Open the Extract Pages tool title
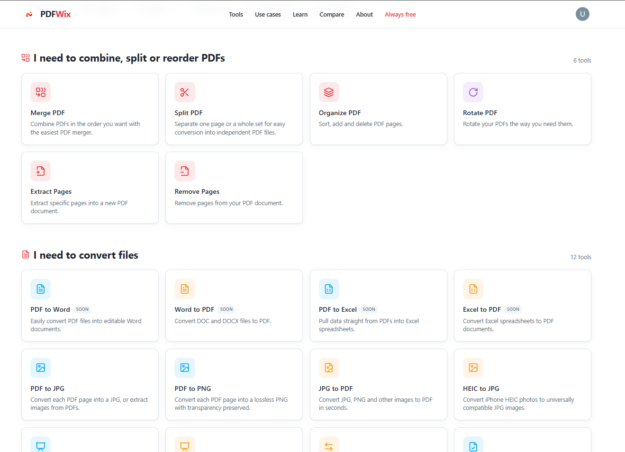 point(51,191)
